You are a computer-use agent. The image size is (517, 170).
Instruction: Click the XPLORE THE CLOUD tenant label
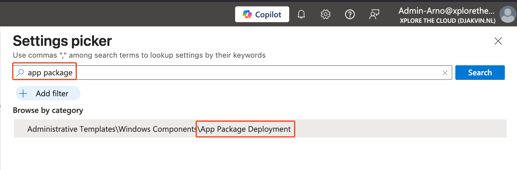point(447,21)
